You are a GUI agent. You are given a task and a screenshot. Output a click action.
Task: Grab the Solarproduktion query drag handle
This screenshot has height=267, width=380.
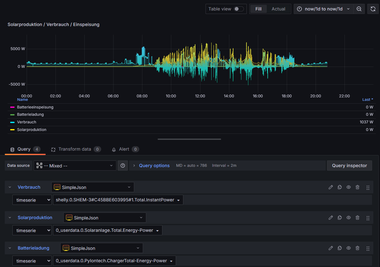[x=368, y=218]
